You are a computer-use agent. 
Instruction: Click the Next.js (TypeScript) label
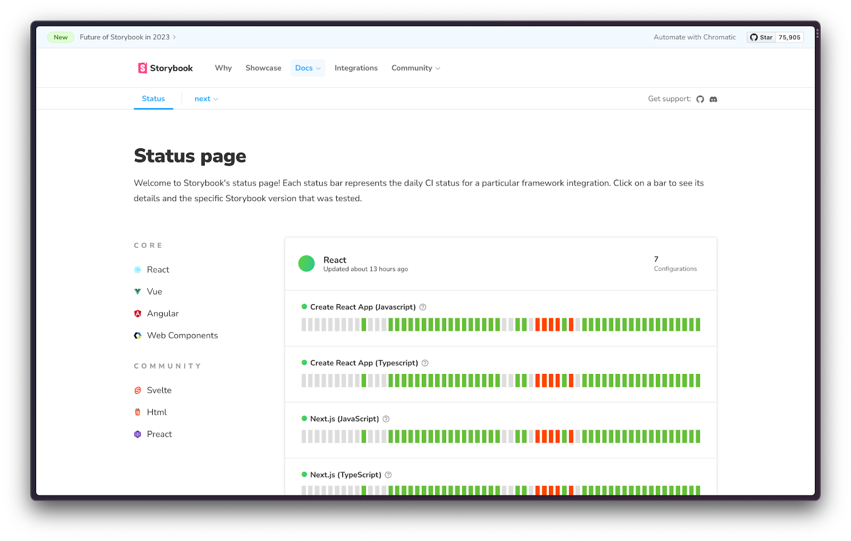pos(346,475)
